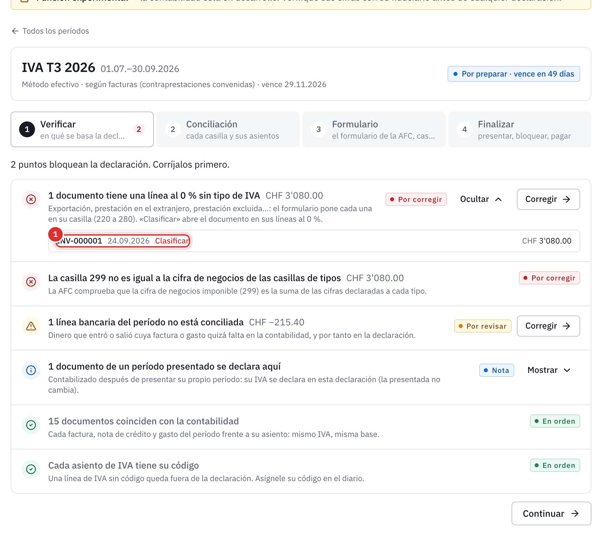Click the step 2 number circle
Screen dimensions: 602x557
point(173,129)
